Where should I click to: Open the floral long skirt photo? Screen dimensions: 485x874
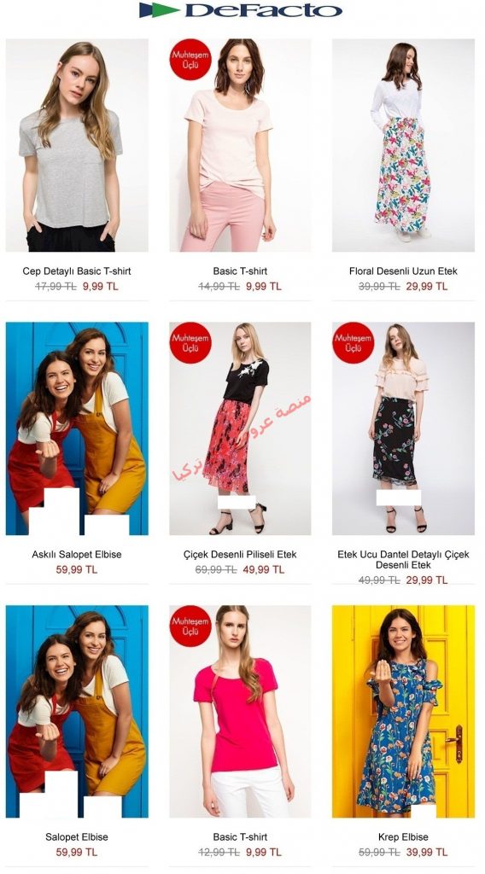[x=404, y=145]
